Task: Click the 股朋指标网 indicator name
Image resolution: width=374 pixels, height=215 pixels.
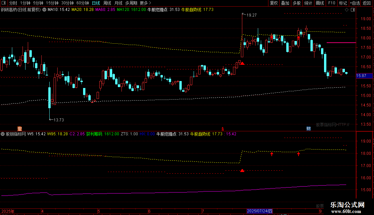Action: (x=16, y=134)
